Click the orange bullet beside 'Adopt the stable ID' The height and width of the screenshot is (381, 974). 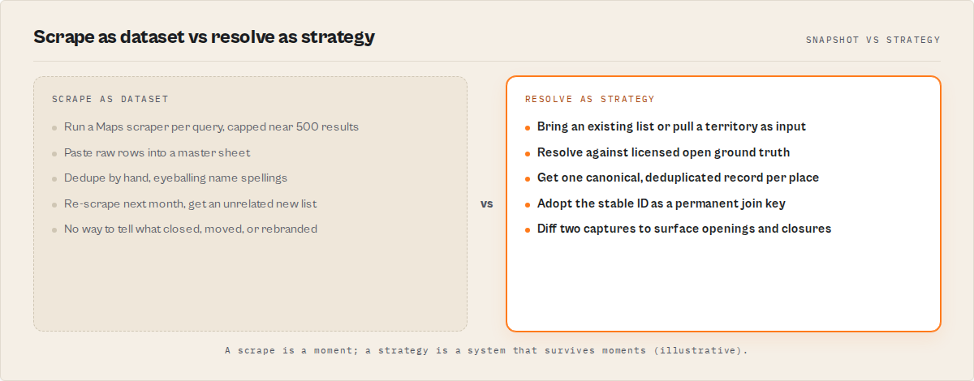(528, 204)
